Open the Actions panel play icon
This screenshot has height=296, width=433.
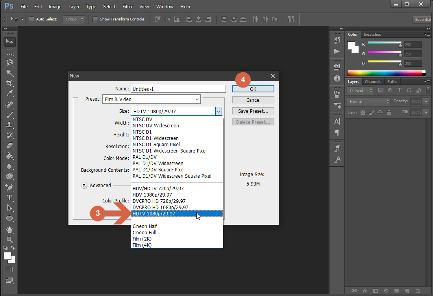click(337, 51)
